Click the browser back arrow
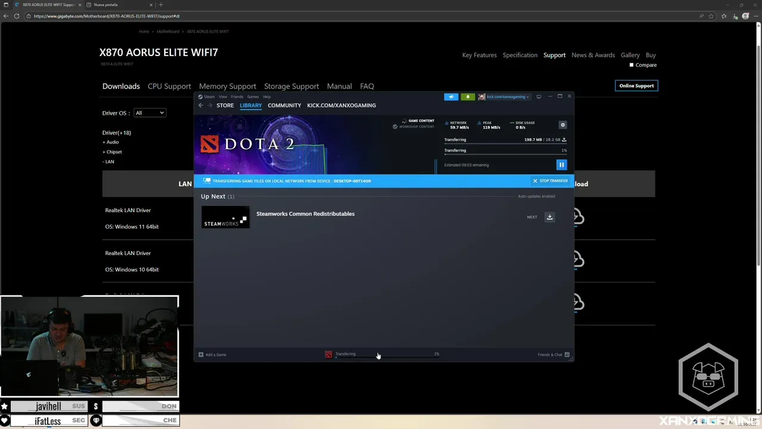Viewport: 762px width, 429px height. tap(6, 16)
